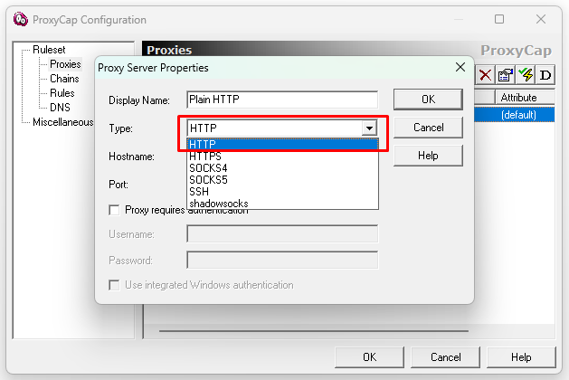Click the Attribute column header

click(x=525, y=98)
